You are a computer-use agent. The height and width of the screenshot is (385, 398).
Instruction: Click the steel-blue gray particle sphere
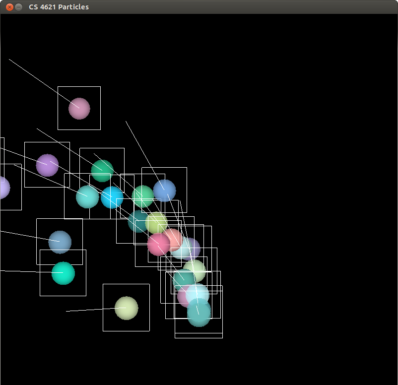point(60,242)
